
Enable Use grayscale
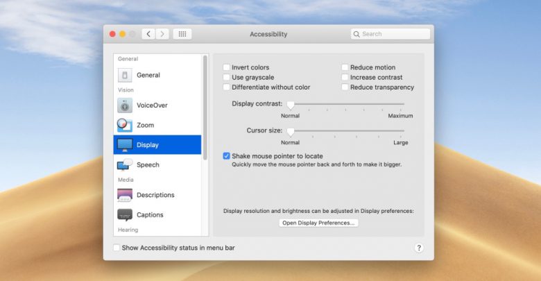(226, 77)
